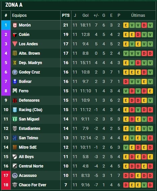Open the Estudiantes team name link
This screenshot has width=157, height=191.
pyautogui.click(x=29, y=129)
